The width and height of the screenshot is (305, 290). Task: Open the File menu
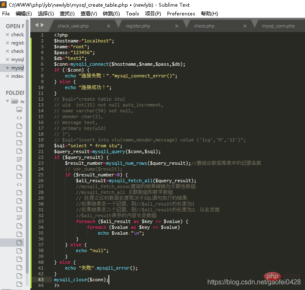pos(6,13)
